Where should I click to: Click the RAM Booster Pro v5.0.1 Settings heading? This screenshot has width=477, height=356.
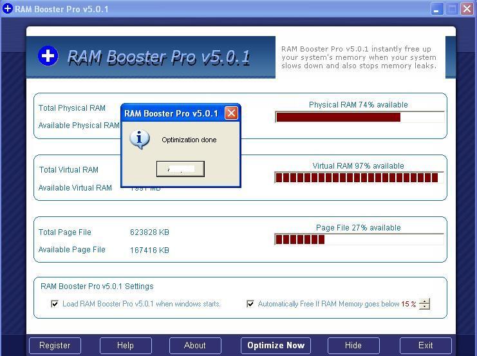(x=97, y=286)
